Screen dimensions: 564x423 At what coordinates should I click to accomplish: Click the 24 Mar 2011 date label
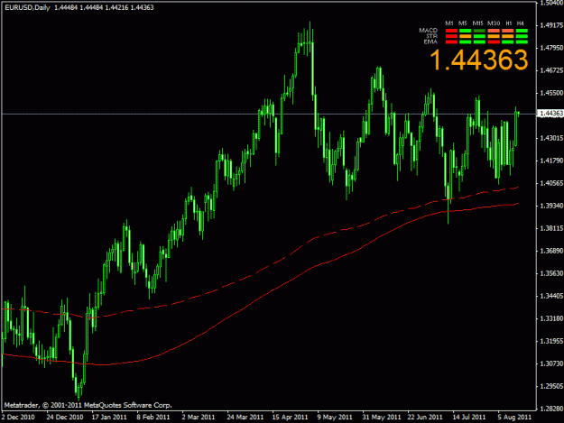tap(245, 417)
